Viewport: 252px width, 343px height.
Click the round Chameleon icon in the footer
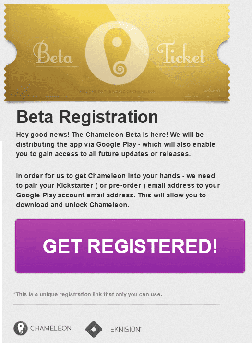pyautogui.click(x=21, y=328)
